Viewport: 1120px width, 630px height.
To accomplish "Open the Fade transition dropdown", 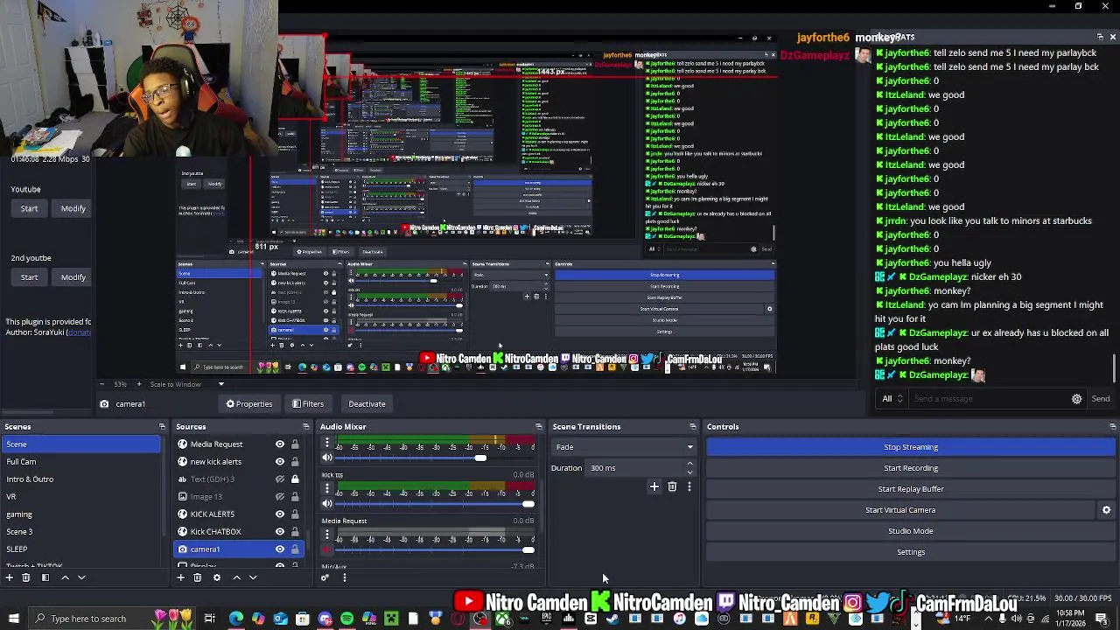I will 625,447.
